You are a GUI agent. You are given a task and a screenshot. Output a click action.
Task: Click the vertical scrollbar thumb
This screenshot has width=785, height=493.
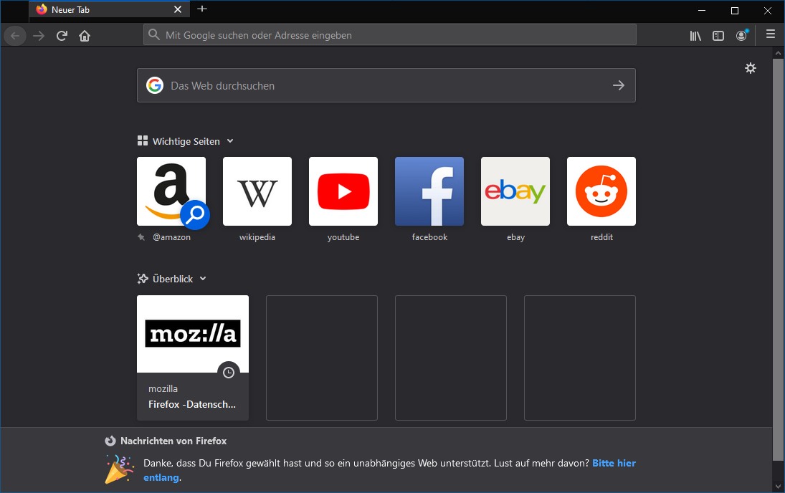click(778, 259)
